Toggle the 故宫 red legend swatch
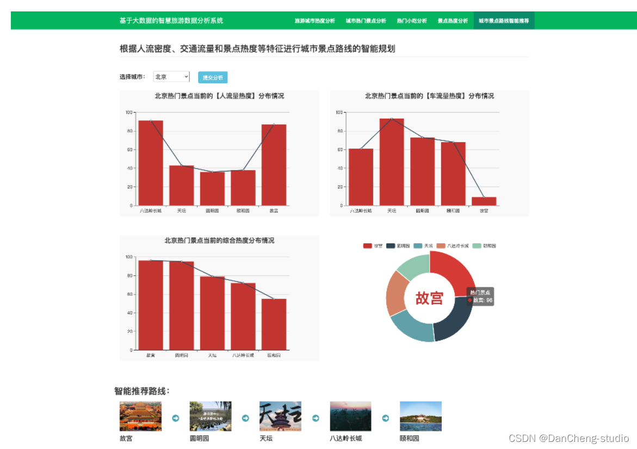The height and width of the screenshot is (449, 637). click(x=367, y=246)
